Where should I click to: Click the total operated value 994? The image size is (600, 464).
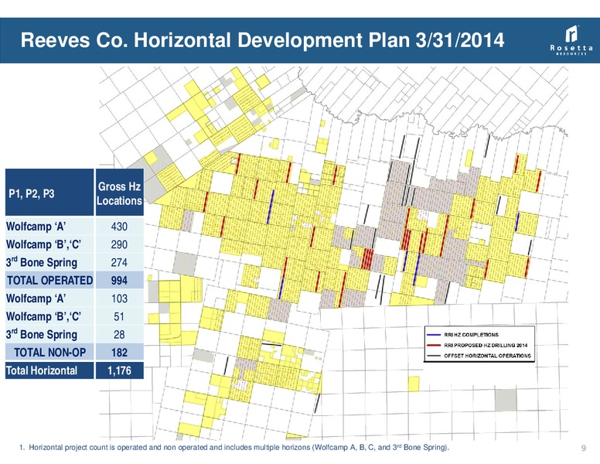click(x=119, y=280)
